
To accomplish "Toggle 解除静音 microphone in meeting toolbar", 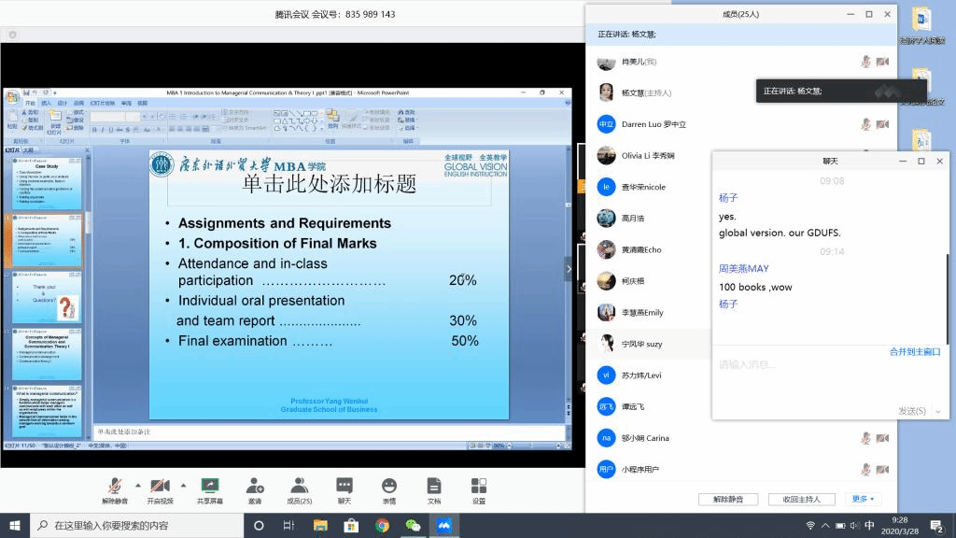I will [116, 489].
